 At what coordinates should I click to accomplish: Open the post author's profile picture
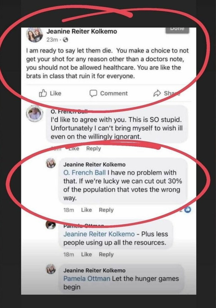[35, 35]
